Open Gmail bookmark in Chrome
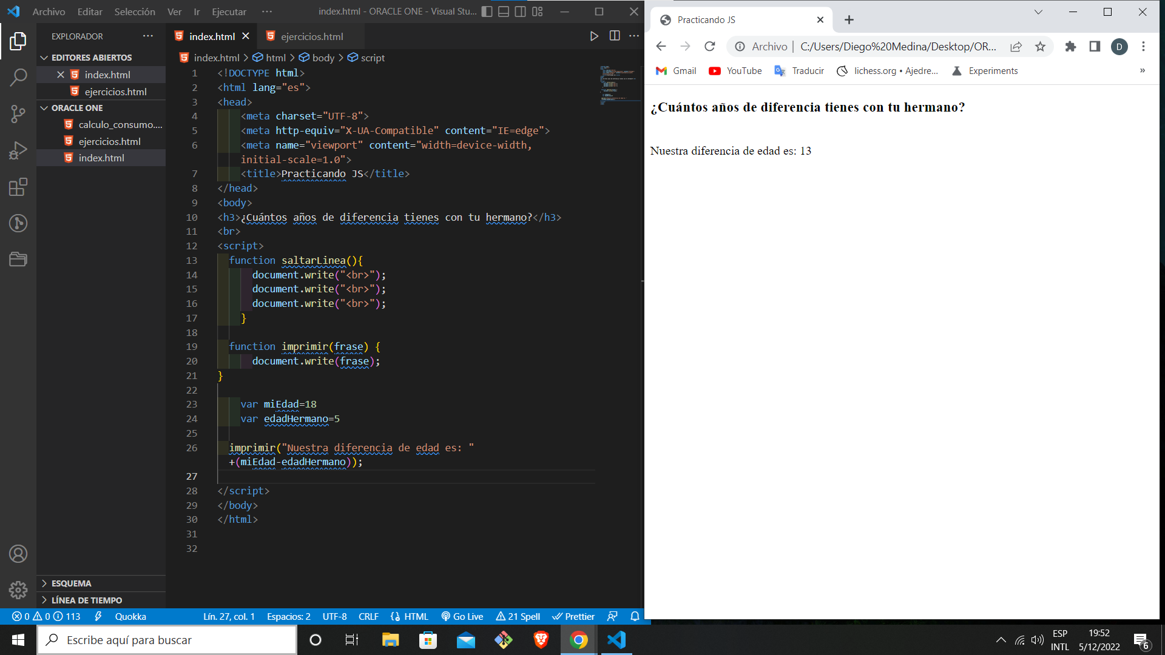The image size is (1165, 655). [x=676, y=71]
